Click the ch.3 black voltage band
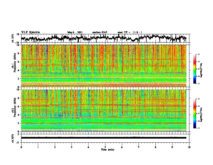This screenshot has width=213, height=165. [104, 138]
